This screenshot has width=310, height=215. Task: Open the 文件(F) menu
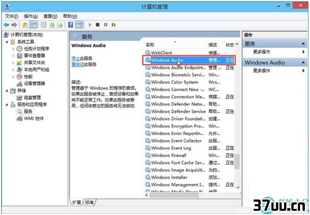[12, 16]
